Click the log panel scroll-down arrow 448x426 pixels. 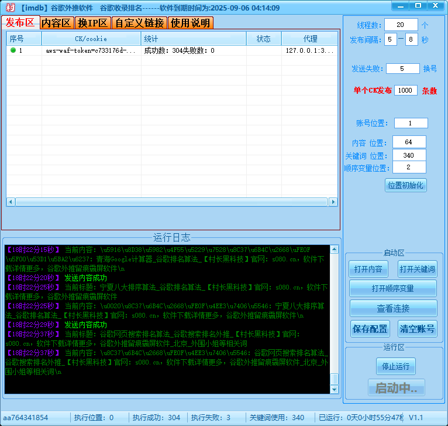[x=334, y=389]
